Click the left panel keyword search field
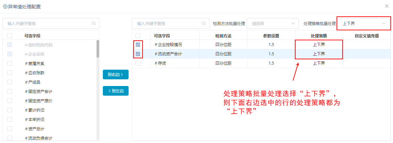This screenshot has width=393, height=143. click(51, 23)
